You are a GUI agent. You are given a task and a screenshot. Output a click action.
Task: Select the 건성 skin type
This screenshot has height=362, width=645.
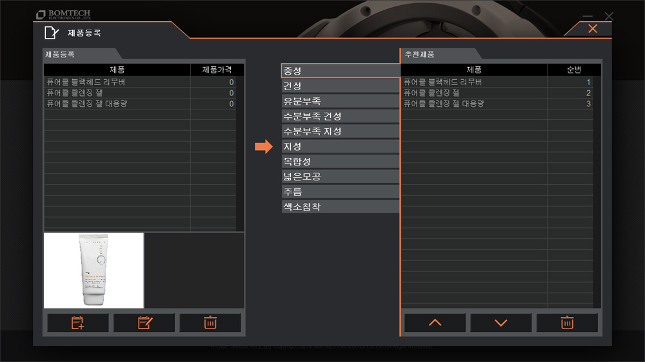(x=341, y=86)
